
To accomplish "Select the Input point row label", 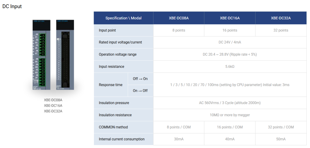I will pos(107,30).
